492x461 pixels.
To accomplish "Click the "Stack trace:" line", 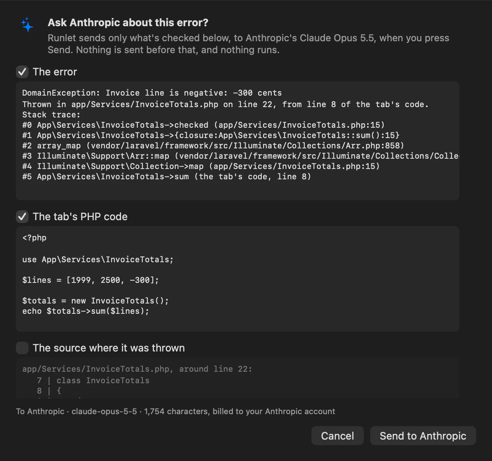I will (x=51, y=115).
